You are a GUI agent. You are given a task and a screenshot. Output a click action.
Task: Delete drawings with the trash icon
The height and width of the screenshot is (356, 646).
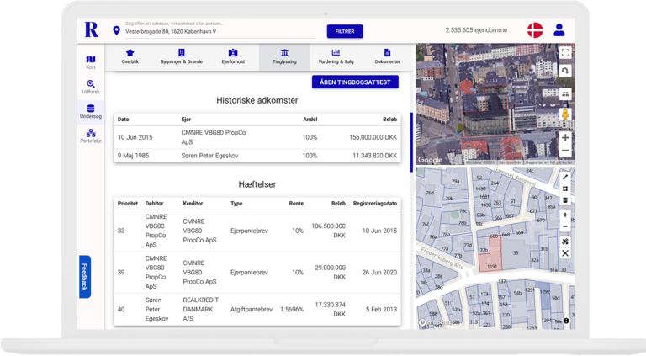click(x=565, y=201)
